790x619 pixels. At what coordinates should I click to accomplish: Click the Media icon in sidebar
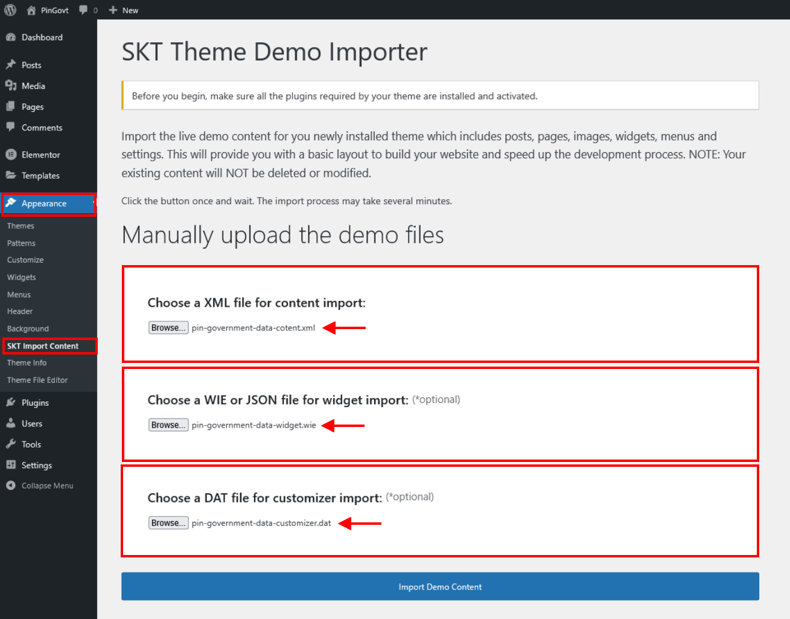click(x=11, y=86)
